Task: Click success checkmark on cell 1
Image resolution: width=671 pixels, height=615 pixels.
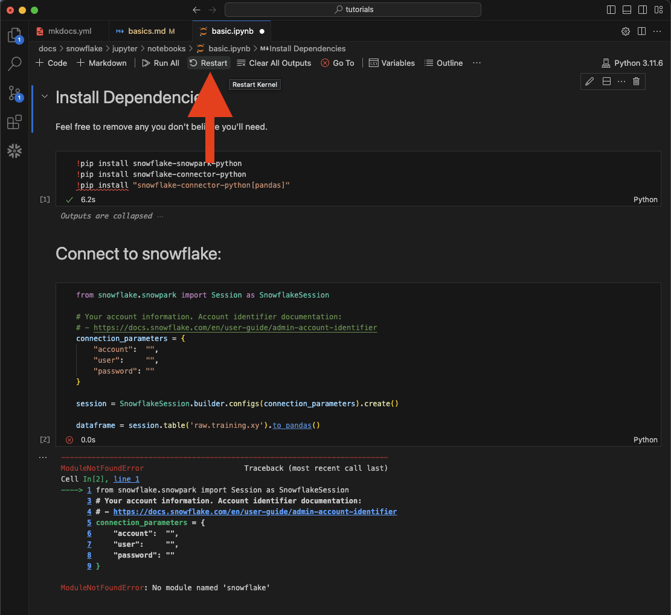Action: 69,200
